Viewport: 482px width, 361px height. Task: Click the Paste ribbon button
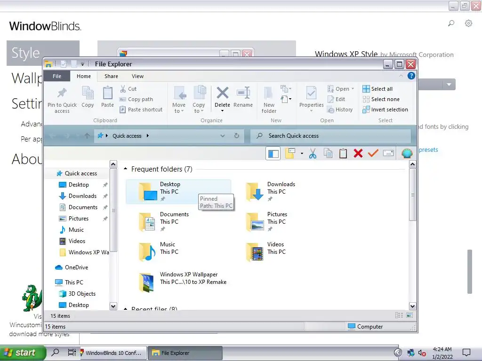coord(108,97)
